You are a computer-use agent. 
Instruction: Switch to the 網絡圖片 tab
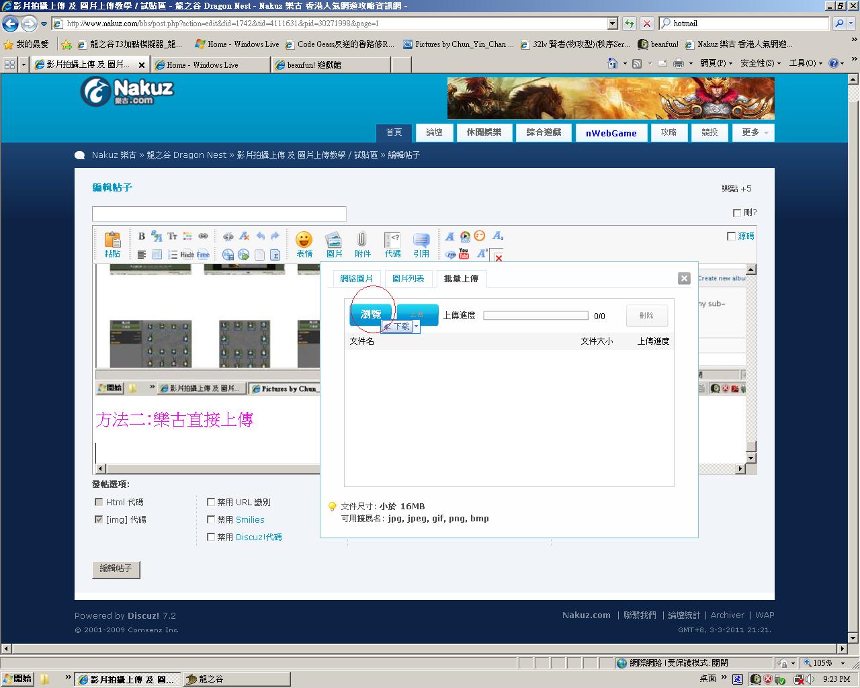[x=356, y=278]
